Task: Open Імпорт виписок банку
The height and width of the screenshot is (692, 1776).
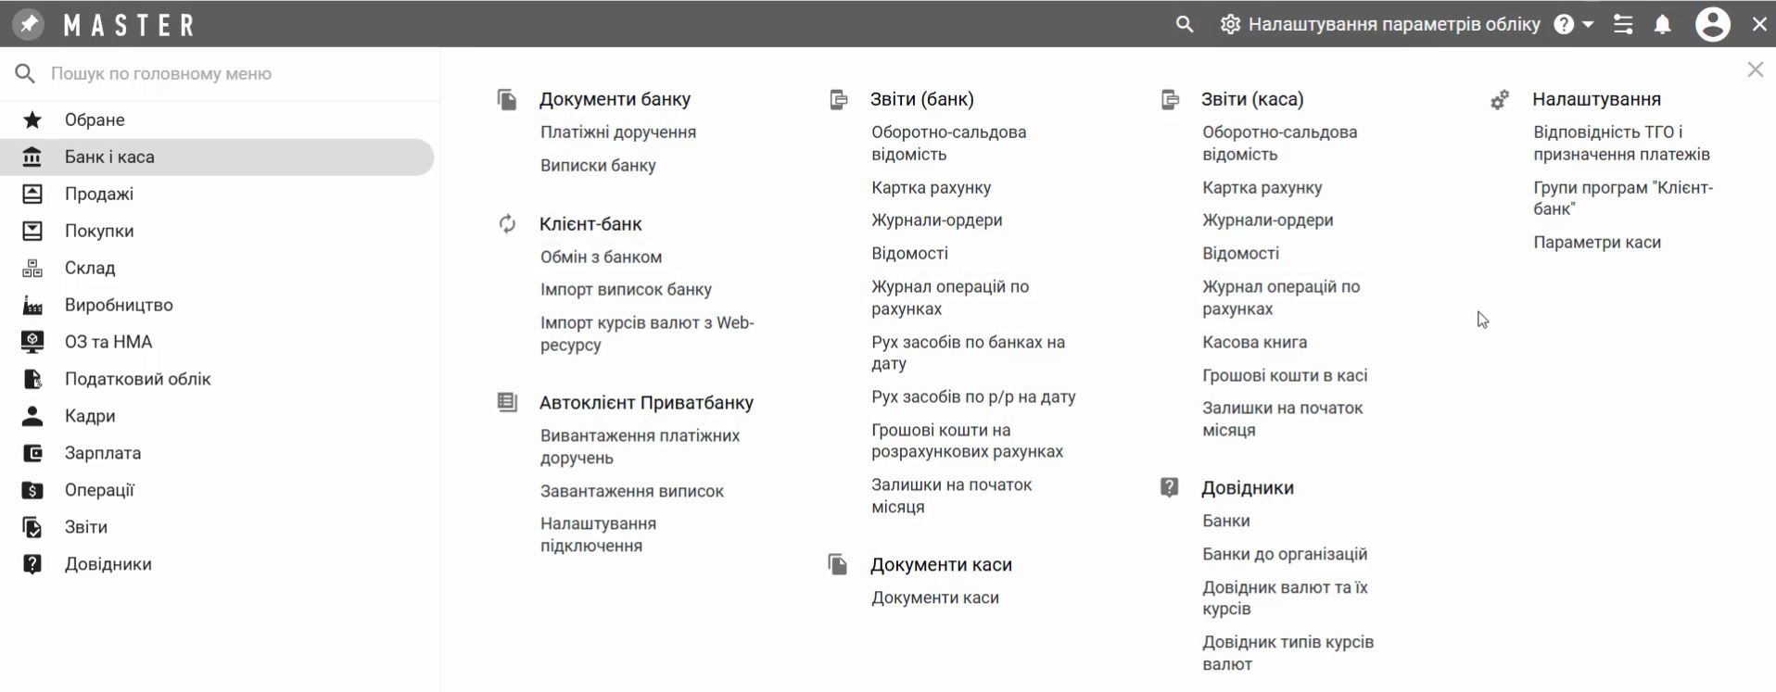Action: click(x=626, y=290)
